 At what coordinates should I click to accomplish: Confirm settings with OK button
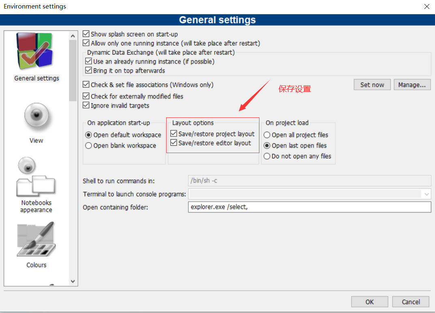[x=370, y=302]
